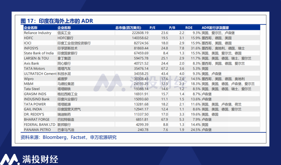Click the P/E value 67.2
This screenshot has height=165, width=281.
click(164, 69)
